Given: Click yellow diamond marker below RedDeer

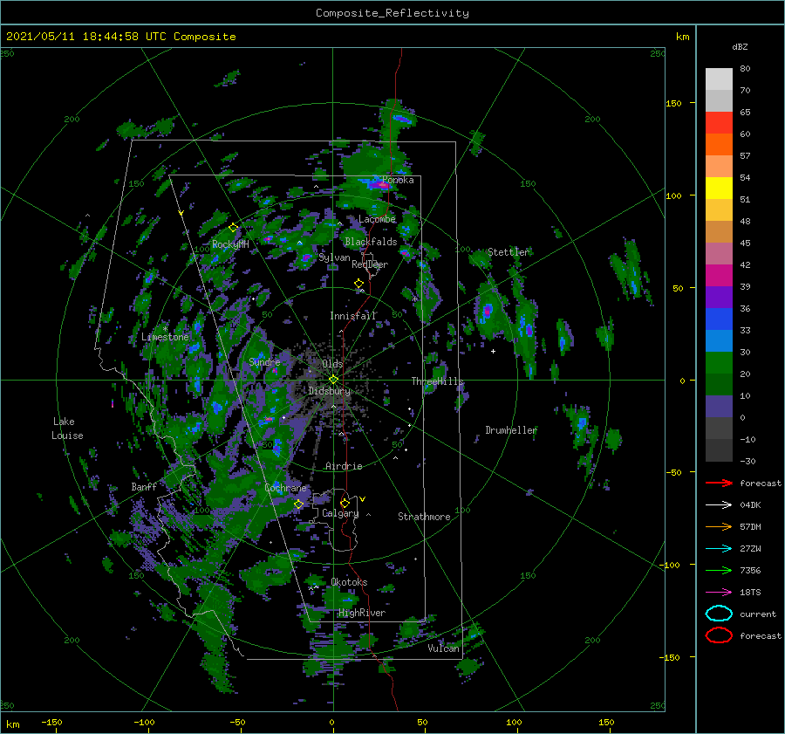Looking at the screenshot, I should 358,284.
